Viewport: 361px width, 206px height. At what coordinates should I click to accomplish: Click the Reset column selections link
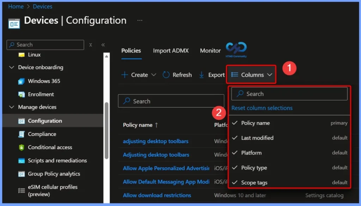(262, 108)
